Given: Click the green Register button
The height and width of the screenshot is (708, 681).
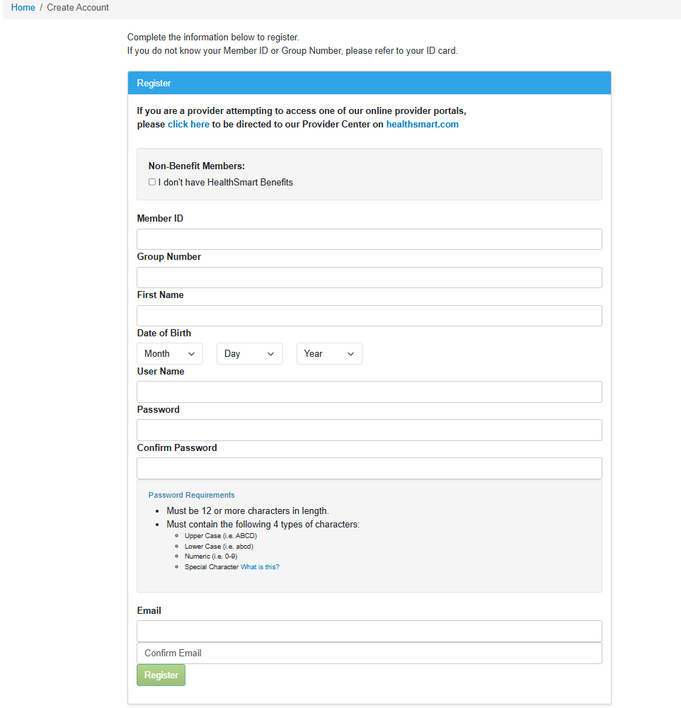Looking at the screenshot, I should pyautogui.click(x=161, y=675).
